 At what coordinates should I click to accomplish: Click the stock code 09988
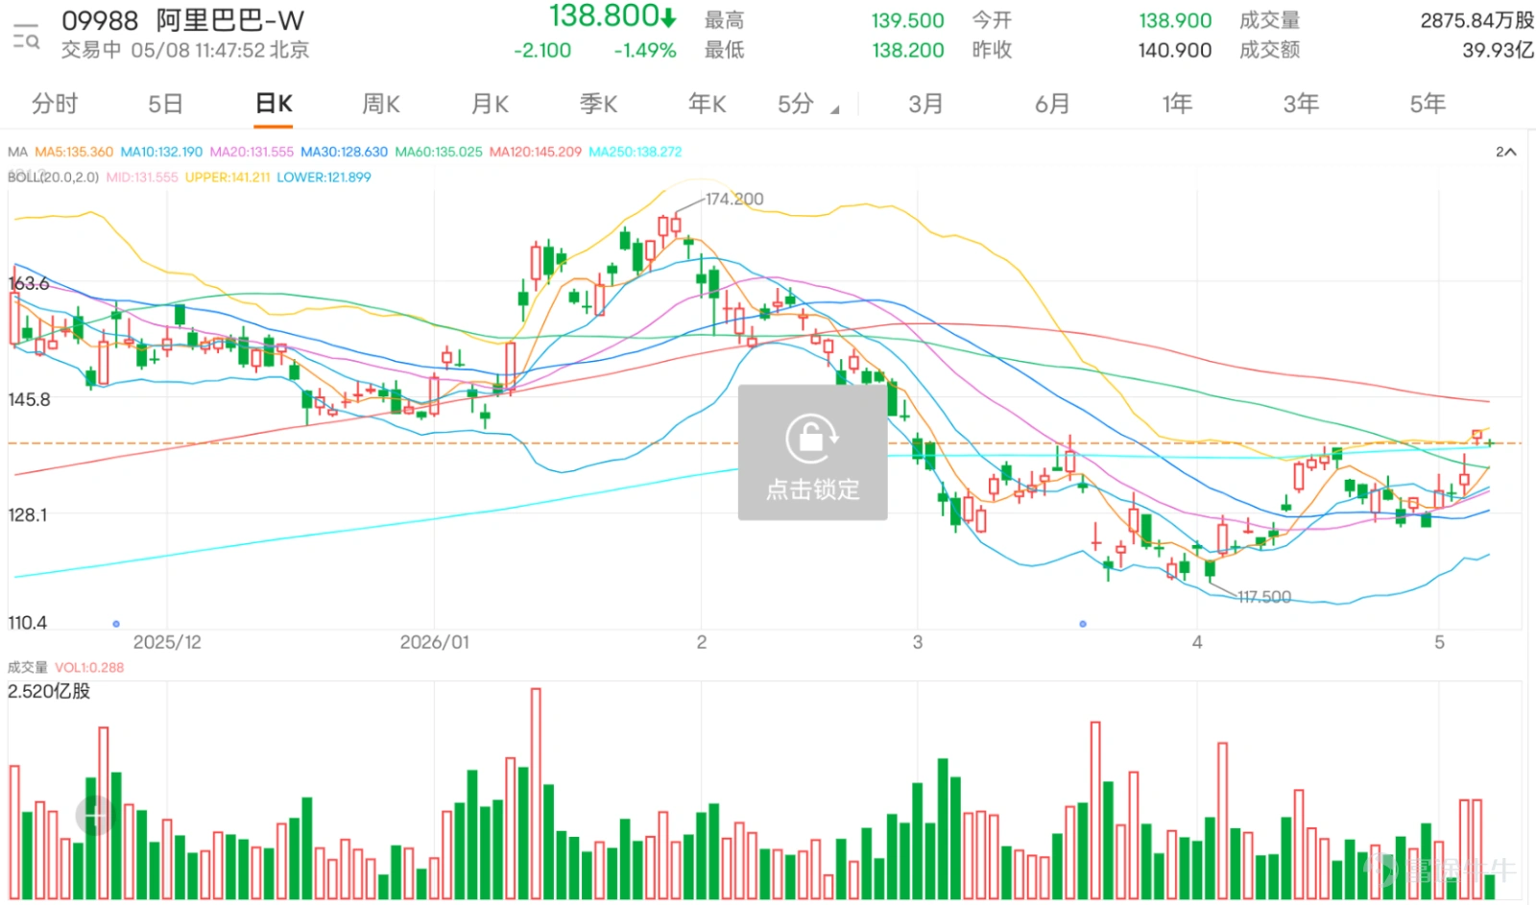point(100,20)
